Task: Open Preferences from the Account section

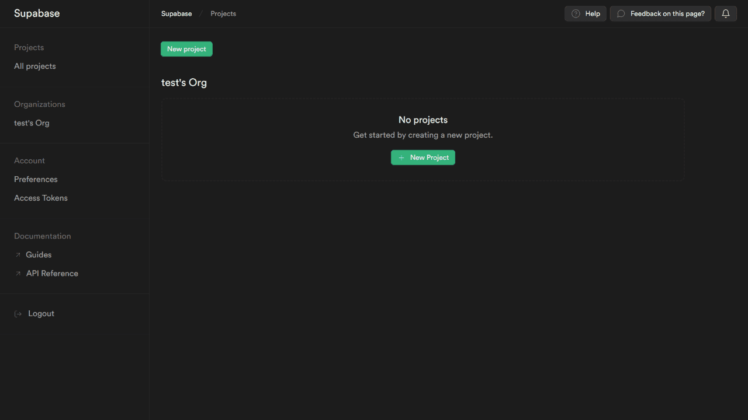Action: pyautogui.click(x=36, y=179)
